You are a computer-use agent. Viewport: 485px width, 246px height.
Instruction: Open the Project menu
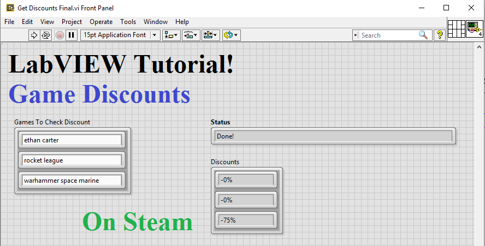point(72,22)
